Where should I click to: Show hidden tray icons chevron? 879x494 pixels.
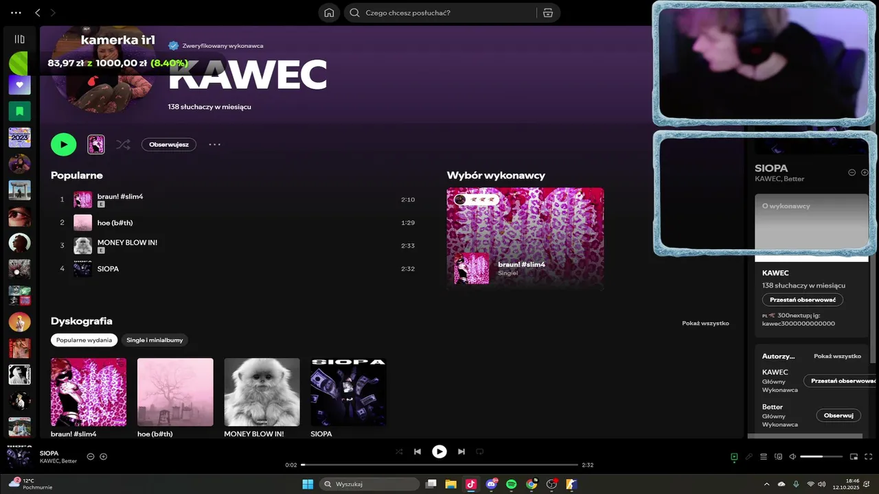(766, 484)
